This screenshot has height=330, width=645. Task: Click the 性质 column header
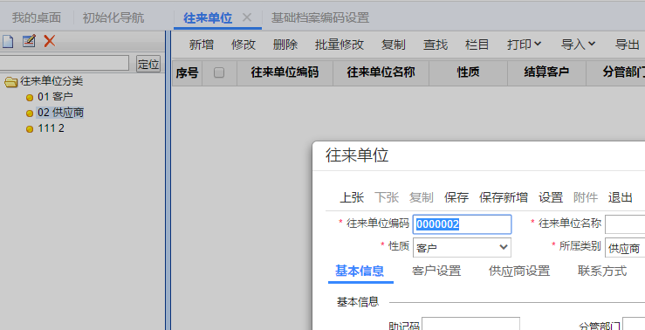[468, 72]
